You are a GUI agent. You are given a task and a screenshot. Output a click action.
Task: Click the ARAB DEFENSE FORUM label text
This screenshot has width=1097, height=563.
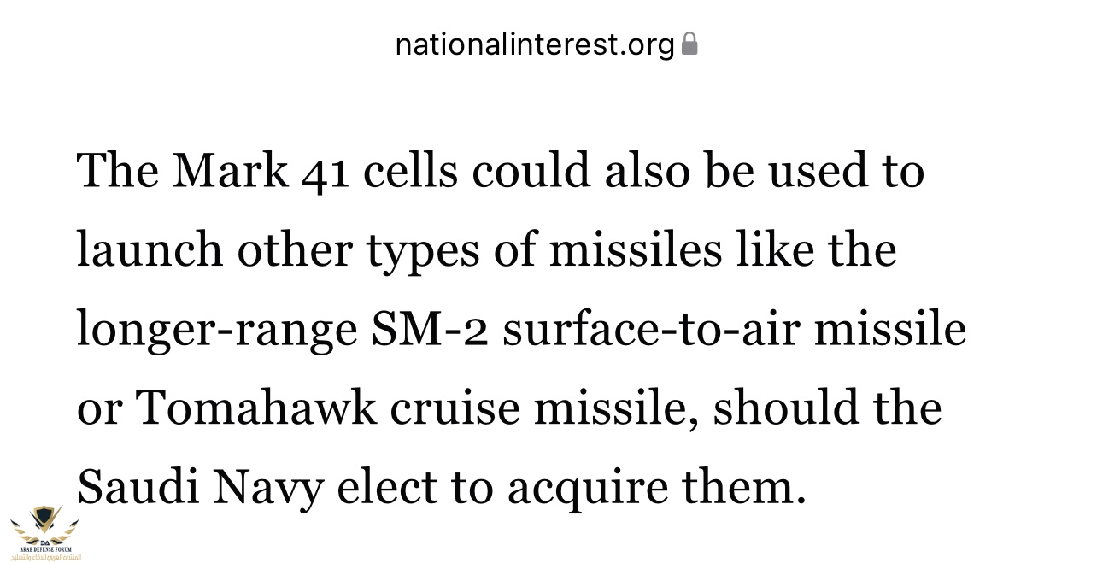45,548
